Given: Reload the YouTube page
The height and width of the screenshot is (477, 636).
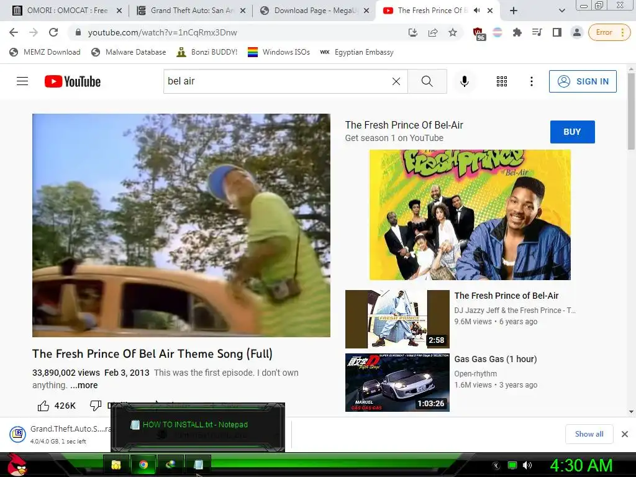Looking at the screenshot, I should [x=53, y=32].
